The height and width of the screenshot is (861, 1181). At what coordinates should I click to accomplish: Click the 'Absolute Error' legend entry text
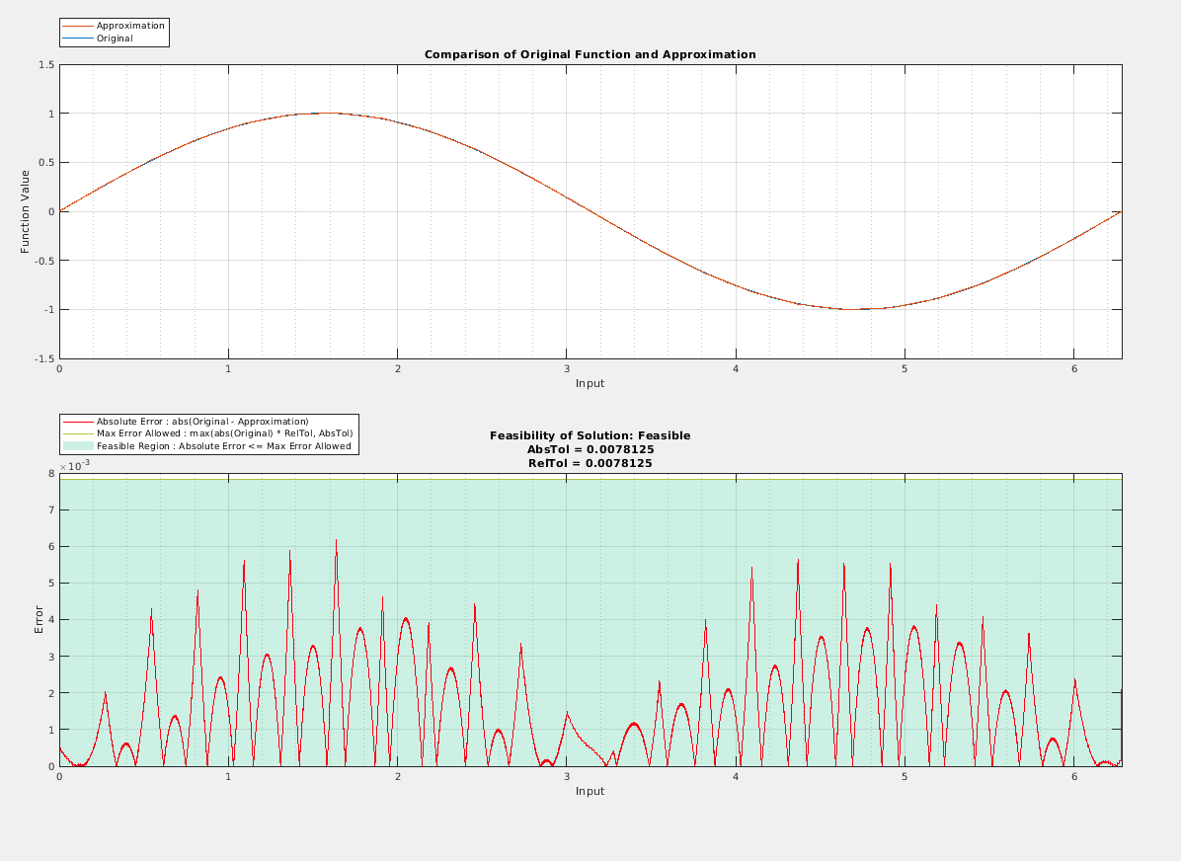tap(202, 422)
